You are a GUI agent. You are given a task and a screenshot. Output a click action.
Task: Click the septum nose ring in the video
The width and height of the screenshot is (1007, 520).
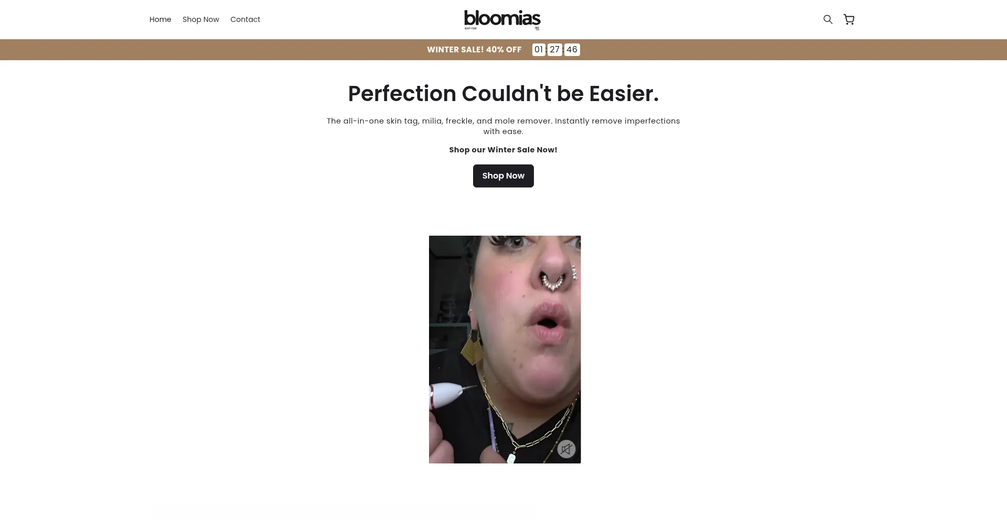pos(553,282)
